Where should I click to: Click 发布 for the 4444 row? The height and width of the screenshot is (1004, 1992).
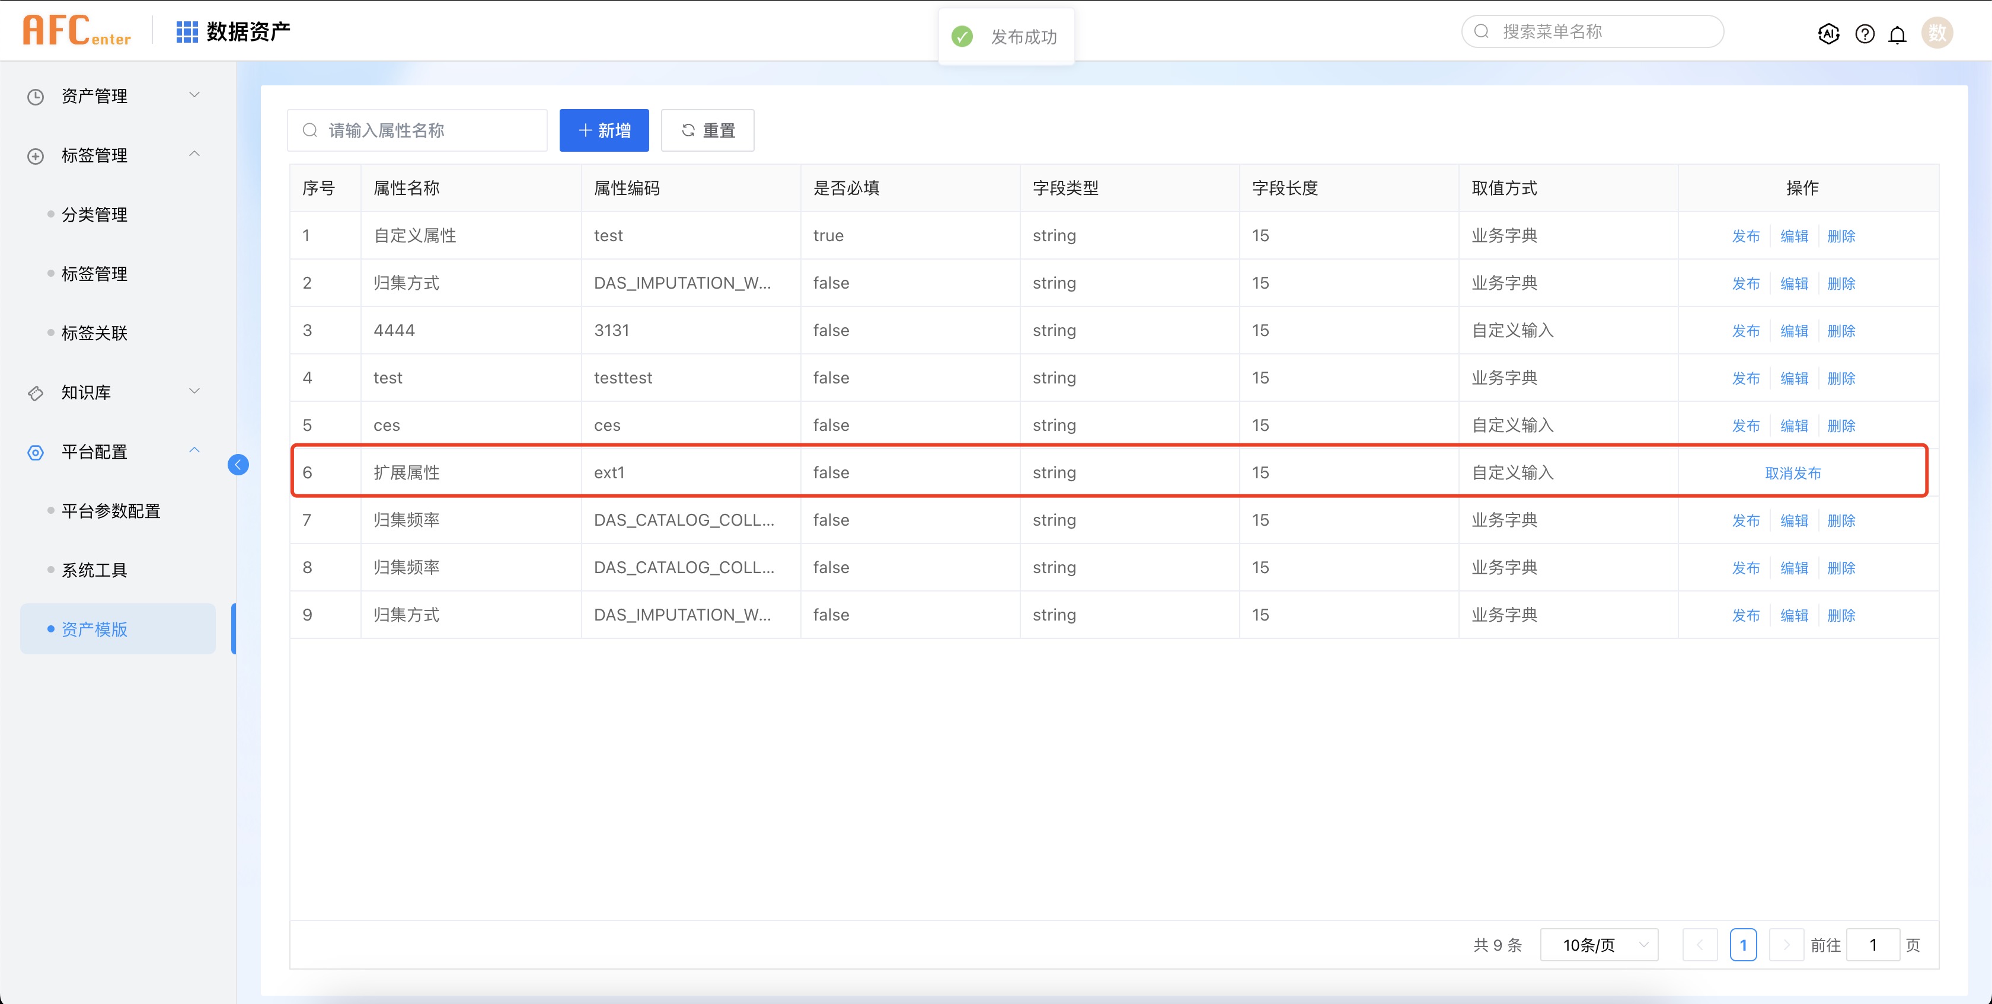coord(1745,331)
